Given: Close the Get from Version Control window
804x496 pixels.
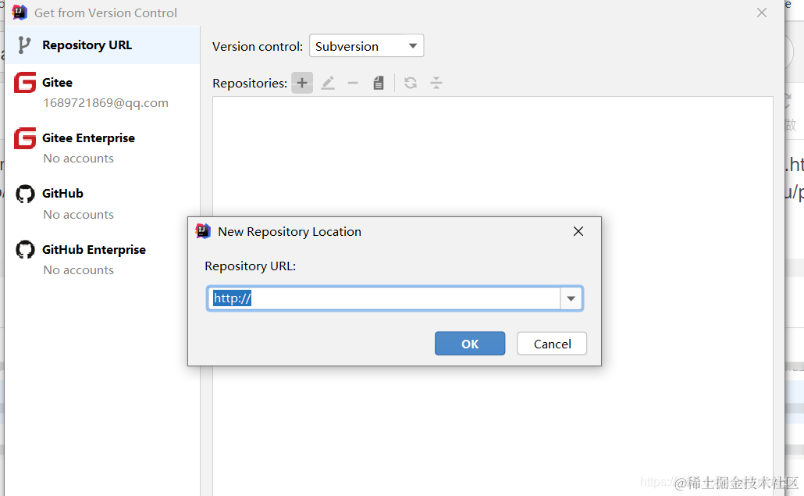Looking at the screenshot, I should point(762,12).
